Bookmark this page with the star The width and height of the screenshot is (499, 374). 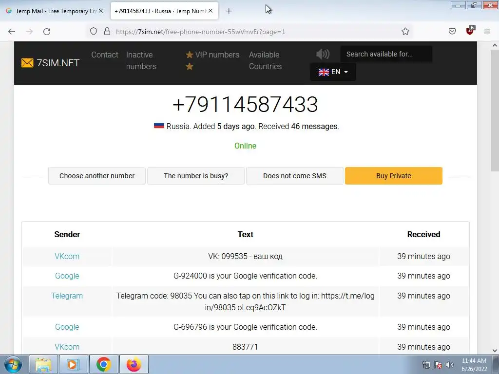coord(405,32)
